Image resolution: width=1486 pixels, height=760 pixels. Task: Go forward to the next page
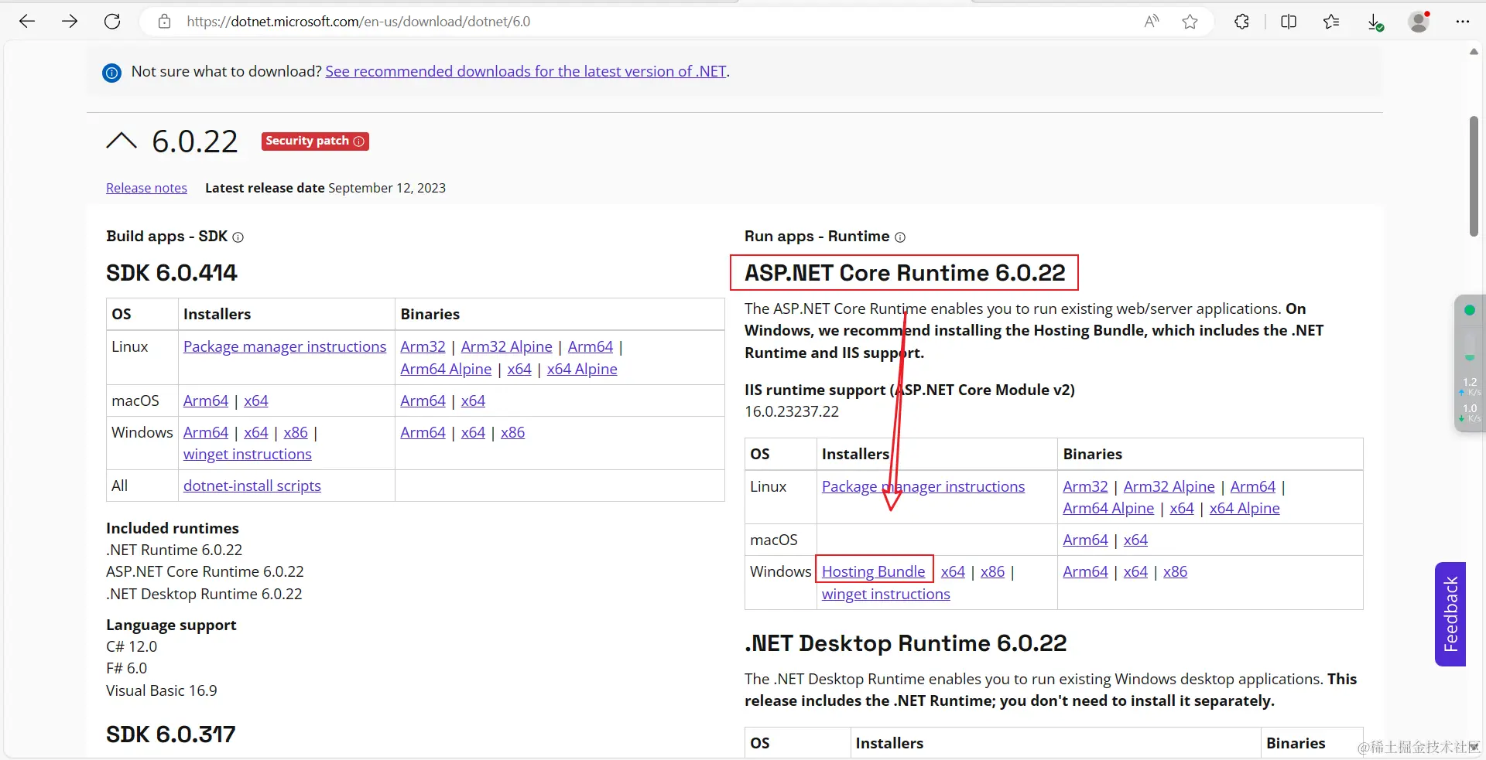[x=70, y=22]
